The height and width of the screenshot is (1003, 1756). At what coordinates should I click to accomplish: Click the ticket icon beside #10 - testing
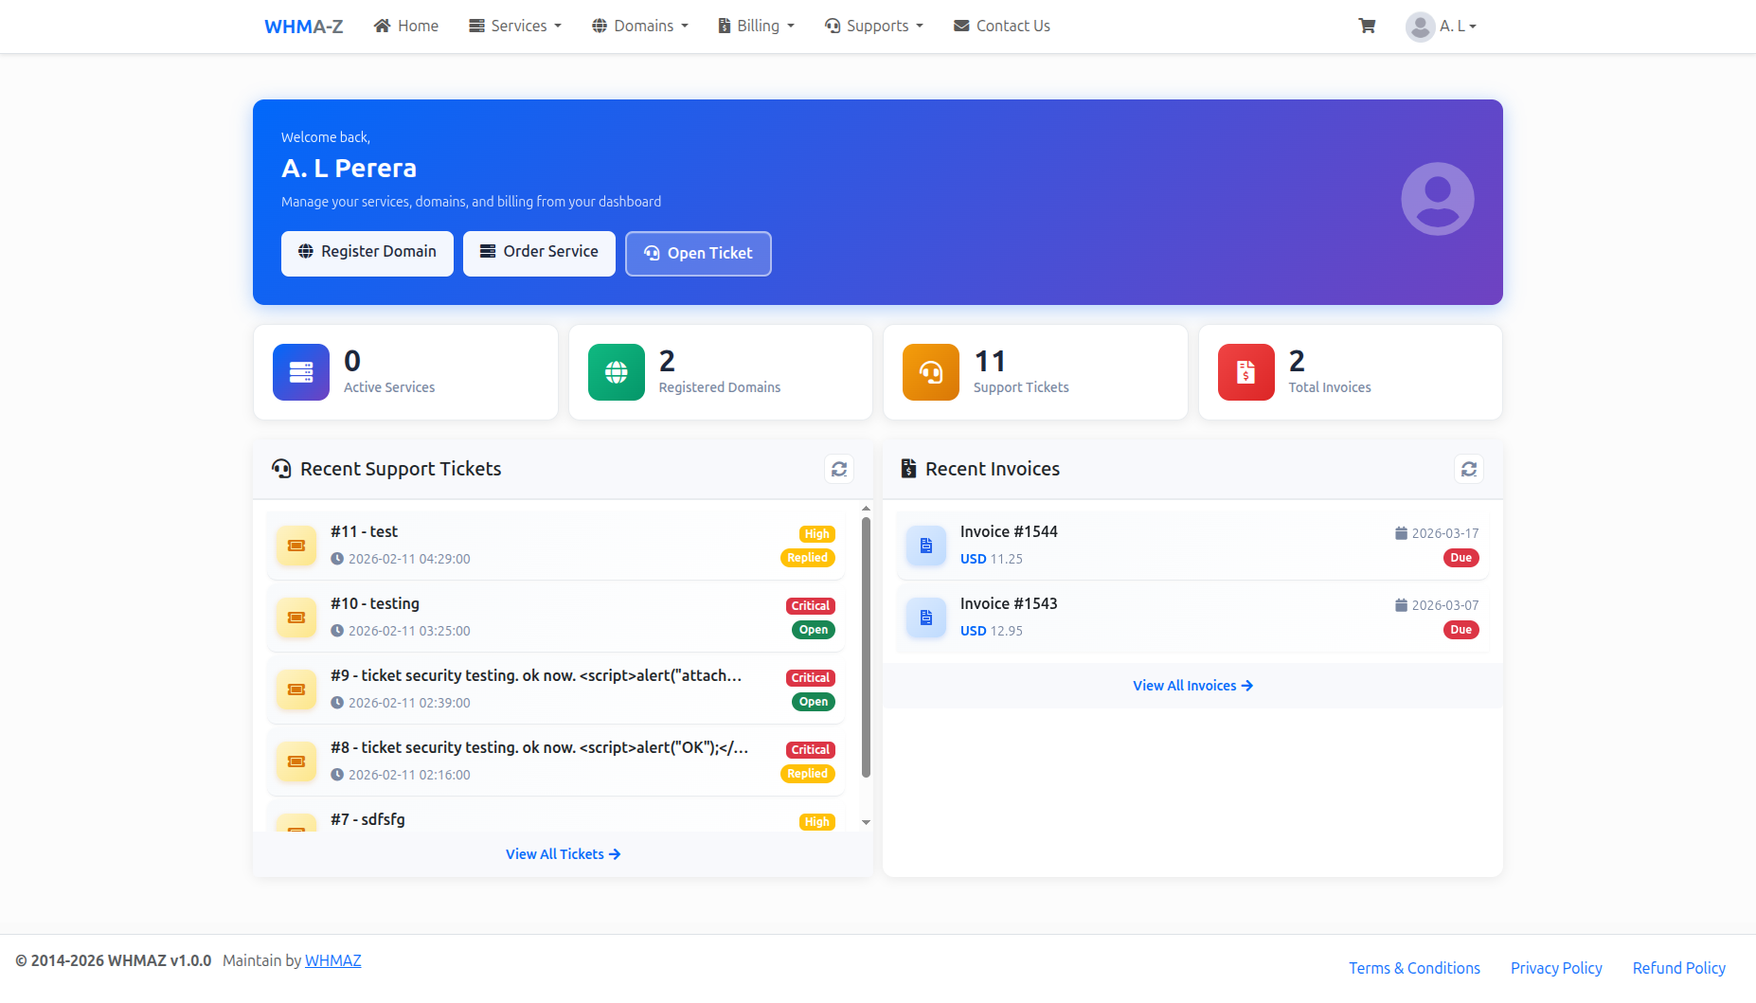[296, 618]
